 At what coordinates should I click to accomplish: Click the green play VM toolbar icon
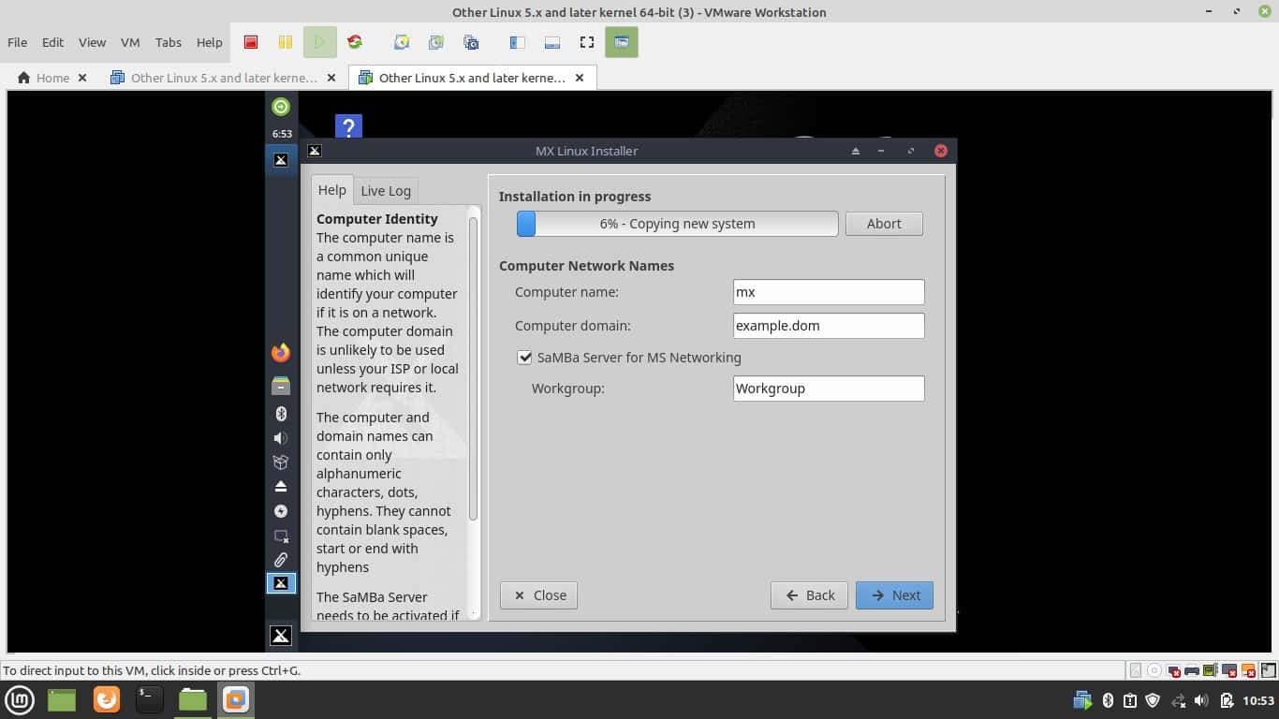[x=320, y=42]
